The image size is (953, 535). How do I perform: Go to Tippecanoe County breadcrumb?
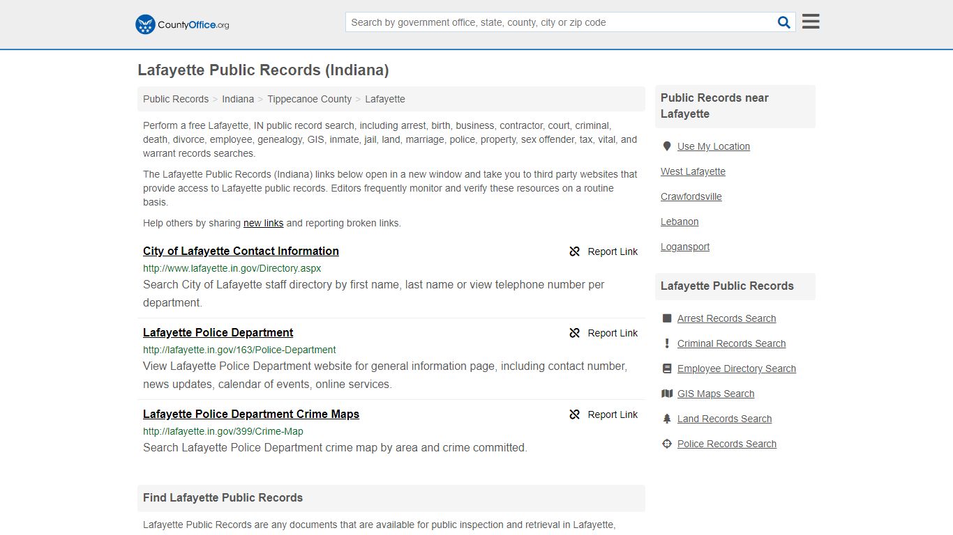click(309, 99)
